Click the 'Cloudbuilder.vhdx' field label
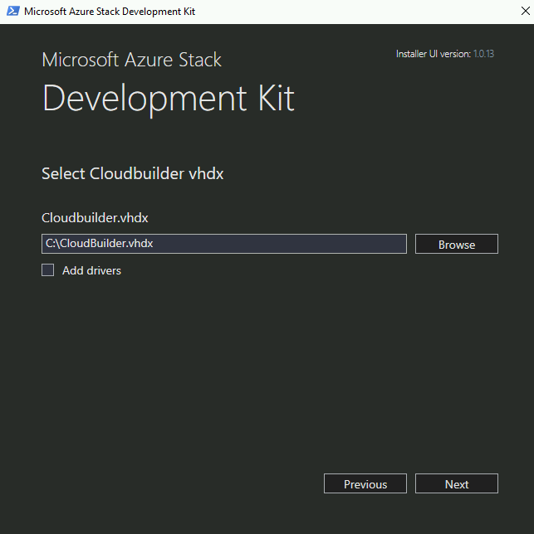534x534 pixels. 95,217
